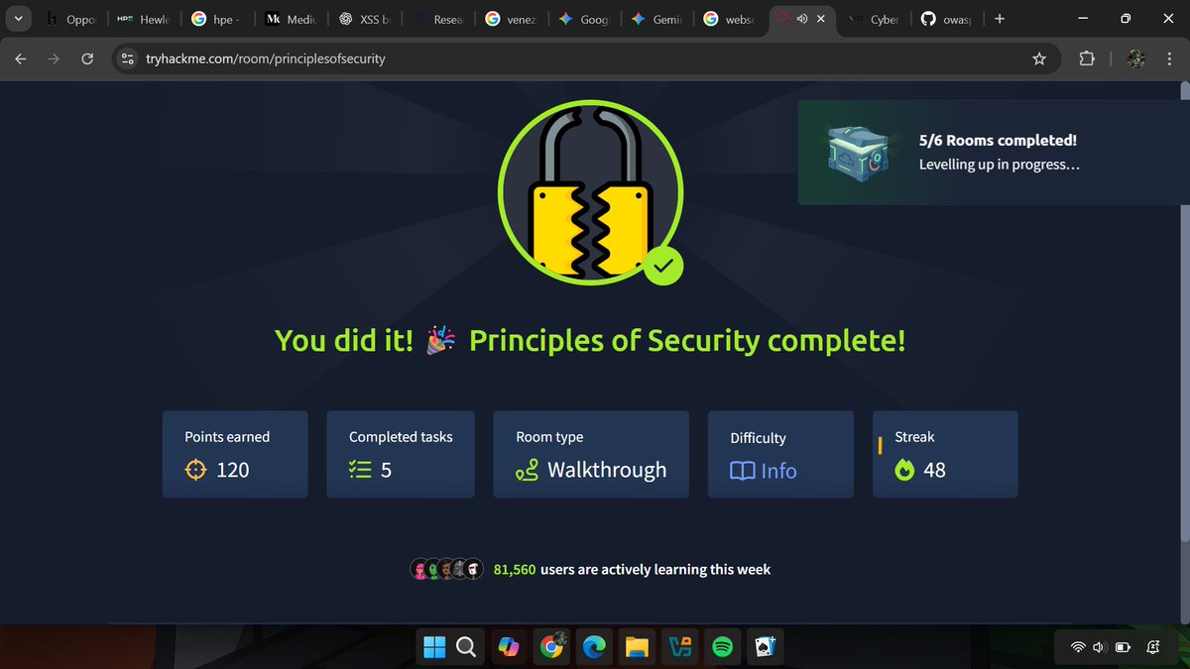1190x669 pixels.
Task: Click the Walkthrough room type text
Action: pyautogui.click(x=607, y=470)
